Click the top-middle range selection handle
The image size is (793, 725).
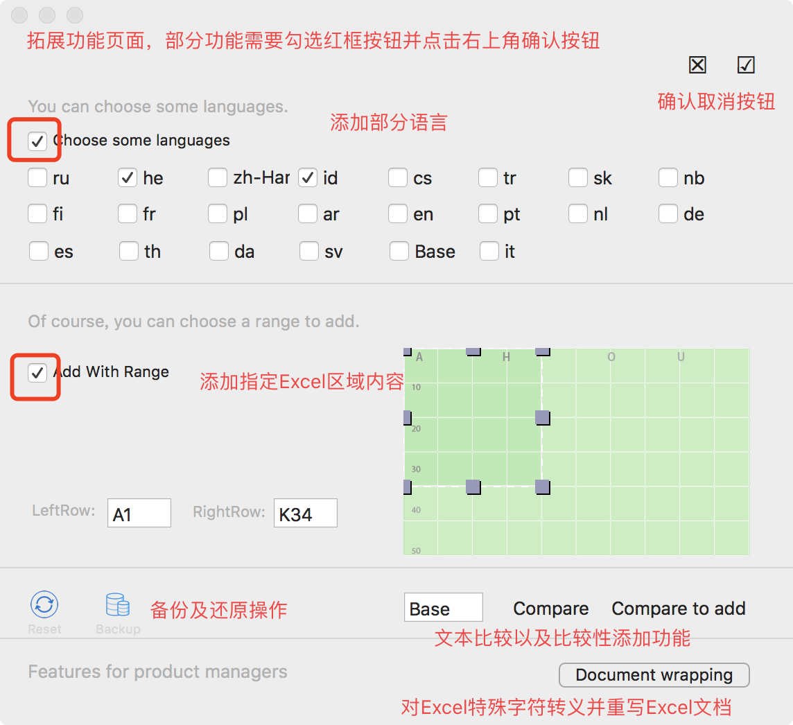pos(473,352)
